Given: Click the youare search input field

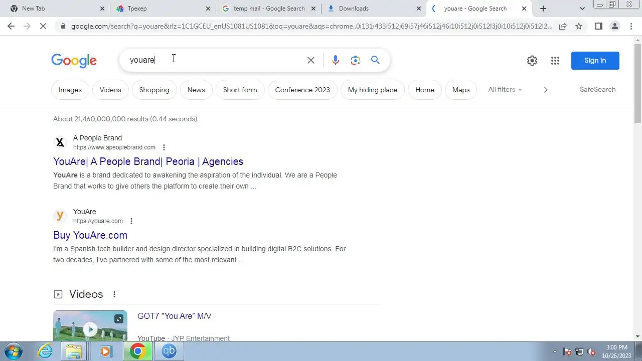Looking at the screenshot, I should point(216,60).
